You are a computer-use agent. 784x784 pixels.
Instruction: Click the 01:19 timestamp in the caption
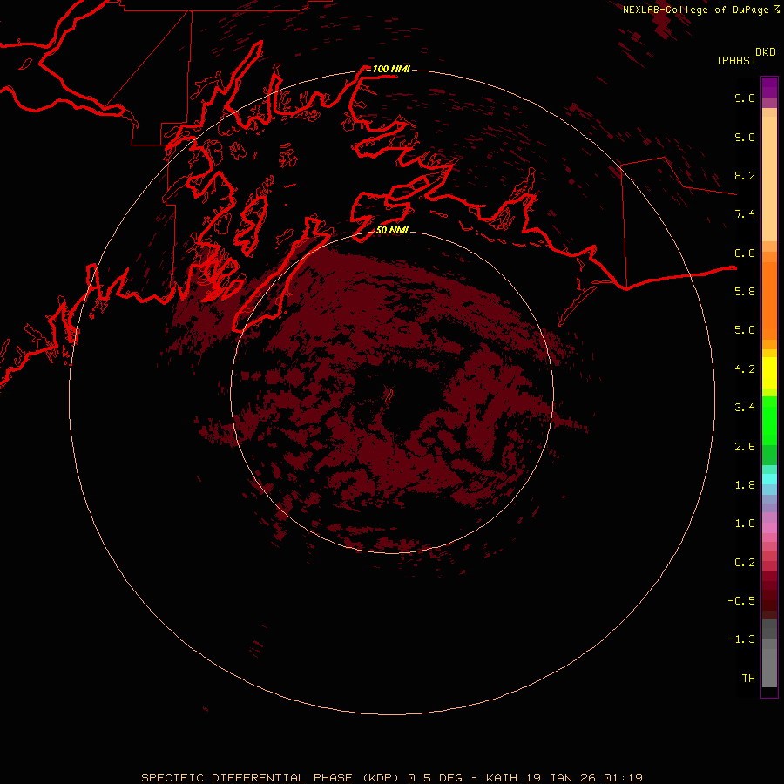(623, 778)
